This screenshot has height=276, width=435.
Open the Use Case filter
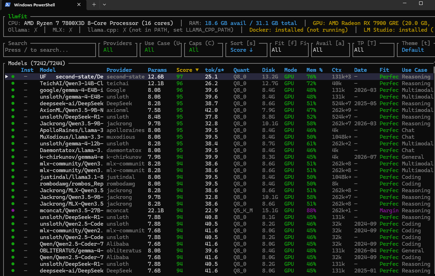click(x=161, y=50)
